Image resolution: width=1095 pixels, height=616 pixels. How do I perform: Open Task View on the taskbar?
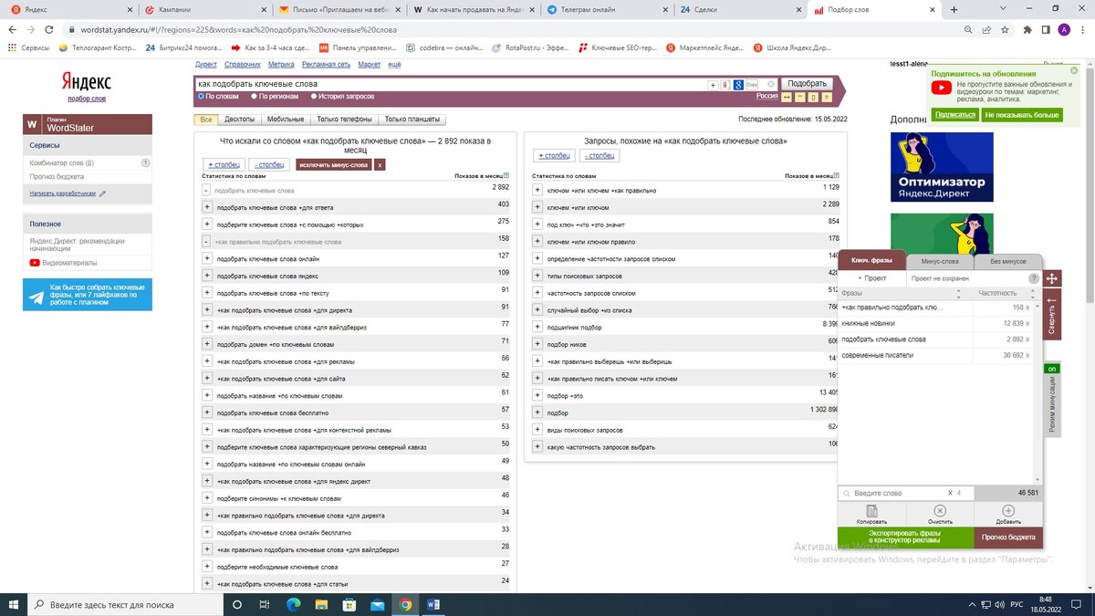pyautogui.click(x=265, y=604)
